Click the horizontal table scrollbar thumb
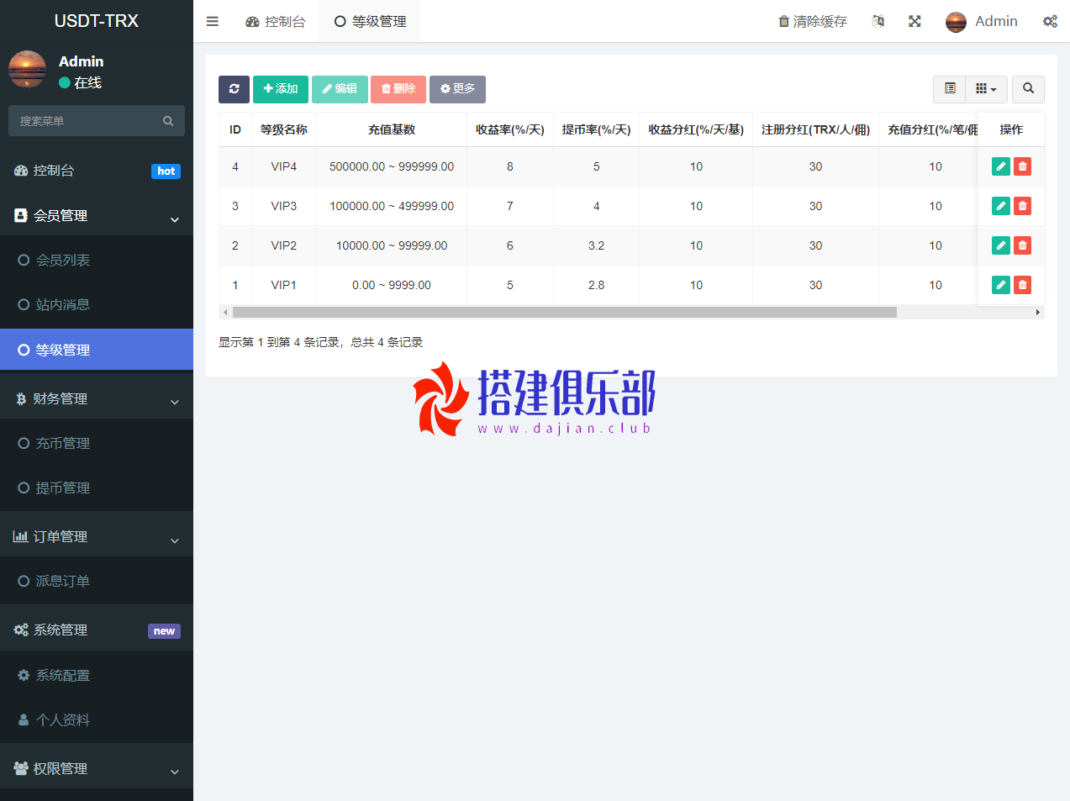The width and height of the screenshot is (1070, 801). (x=565, y=313)
